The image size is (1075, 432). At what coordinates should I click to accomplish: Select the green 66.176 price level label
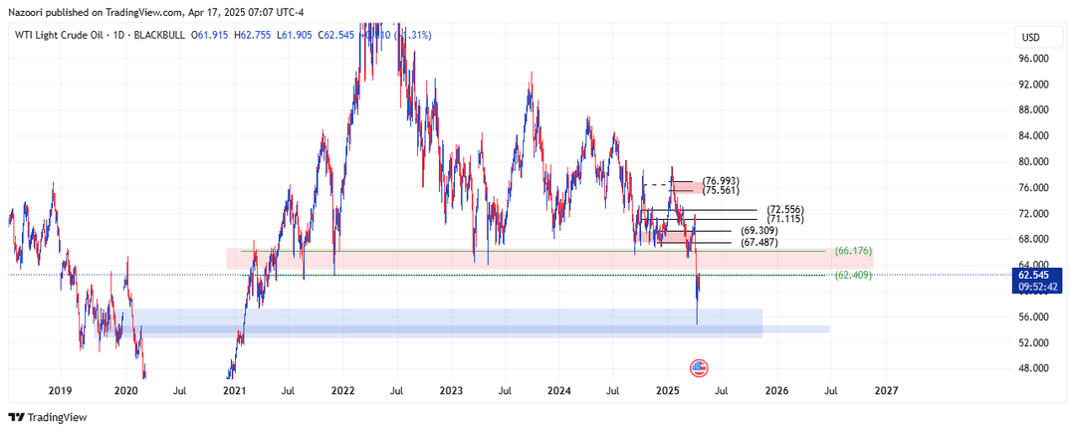tap(853, 252)
